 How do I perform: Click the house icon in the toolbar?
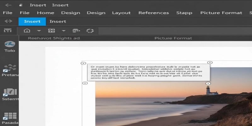(x=27, y=31)
